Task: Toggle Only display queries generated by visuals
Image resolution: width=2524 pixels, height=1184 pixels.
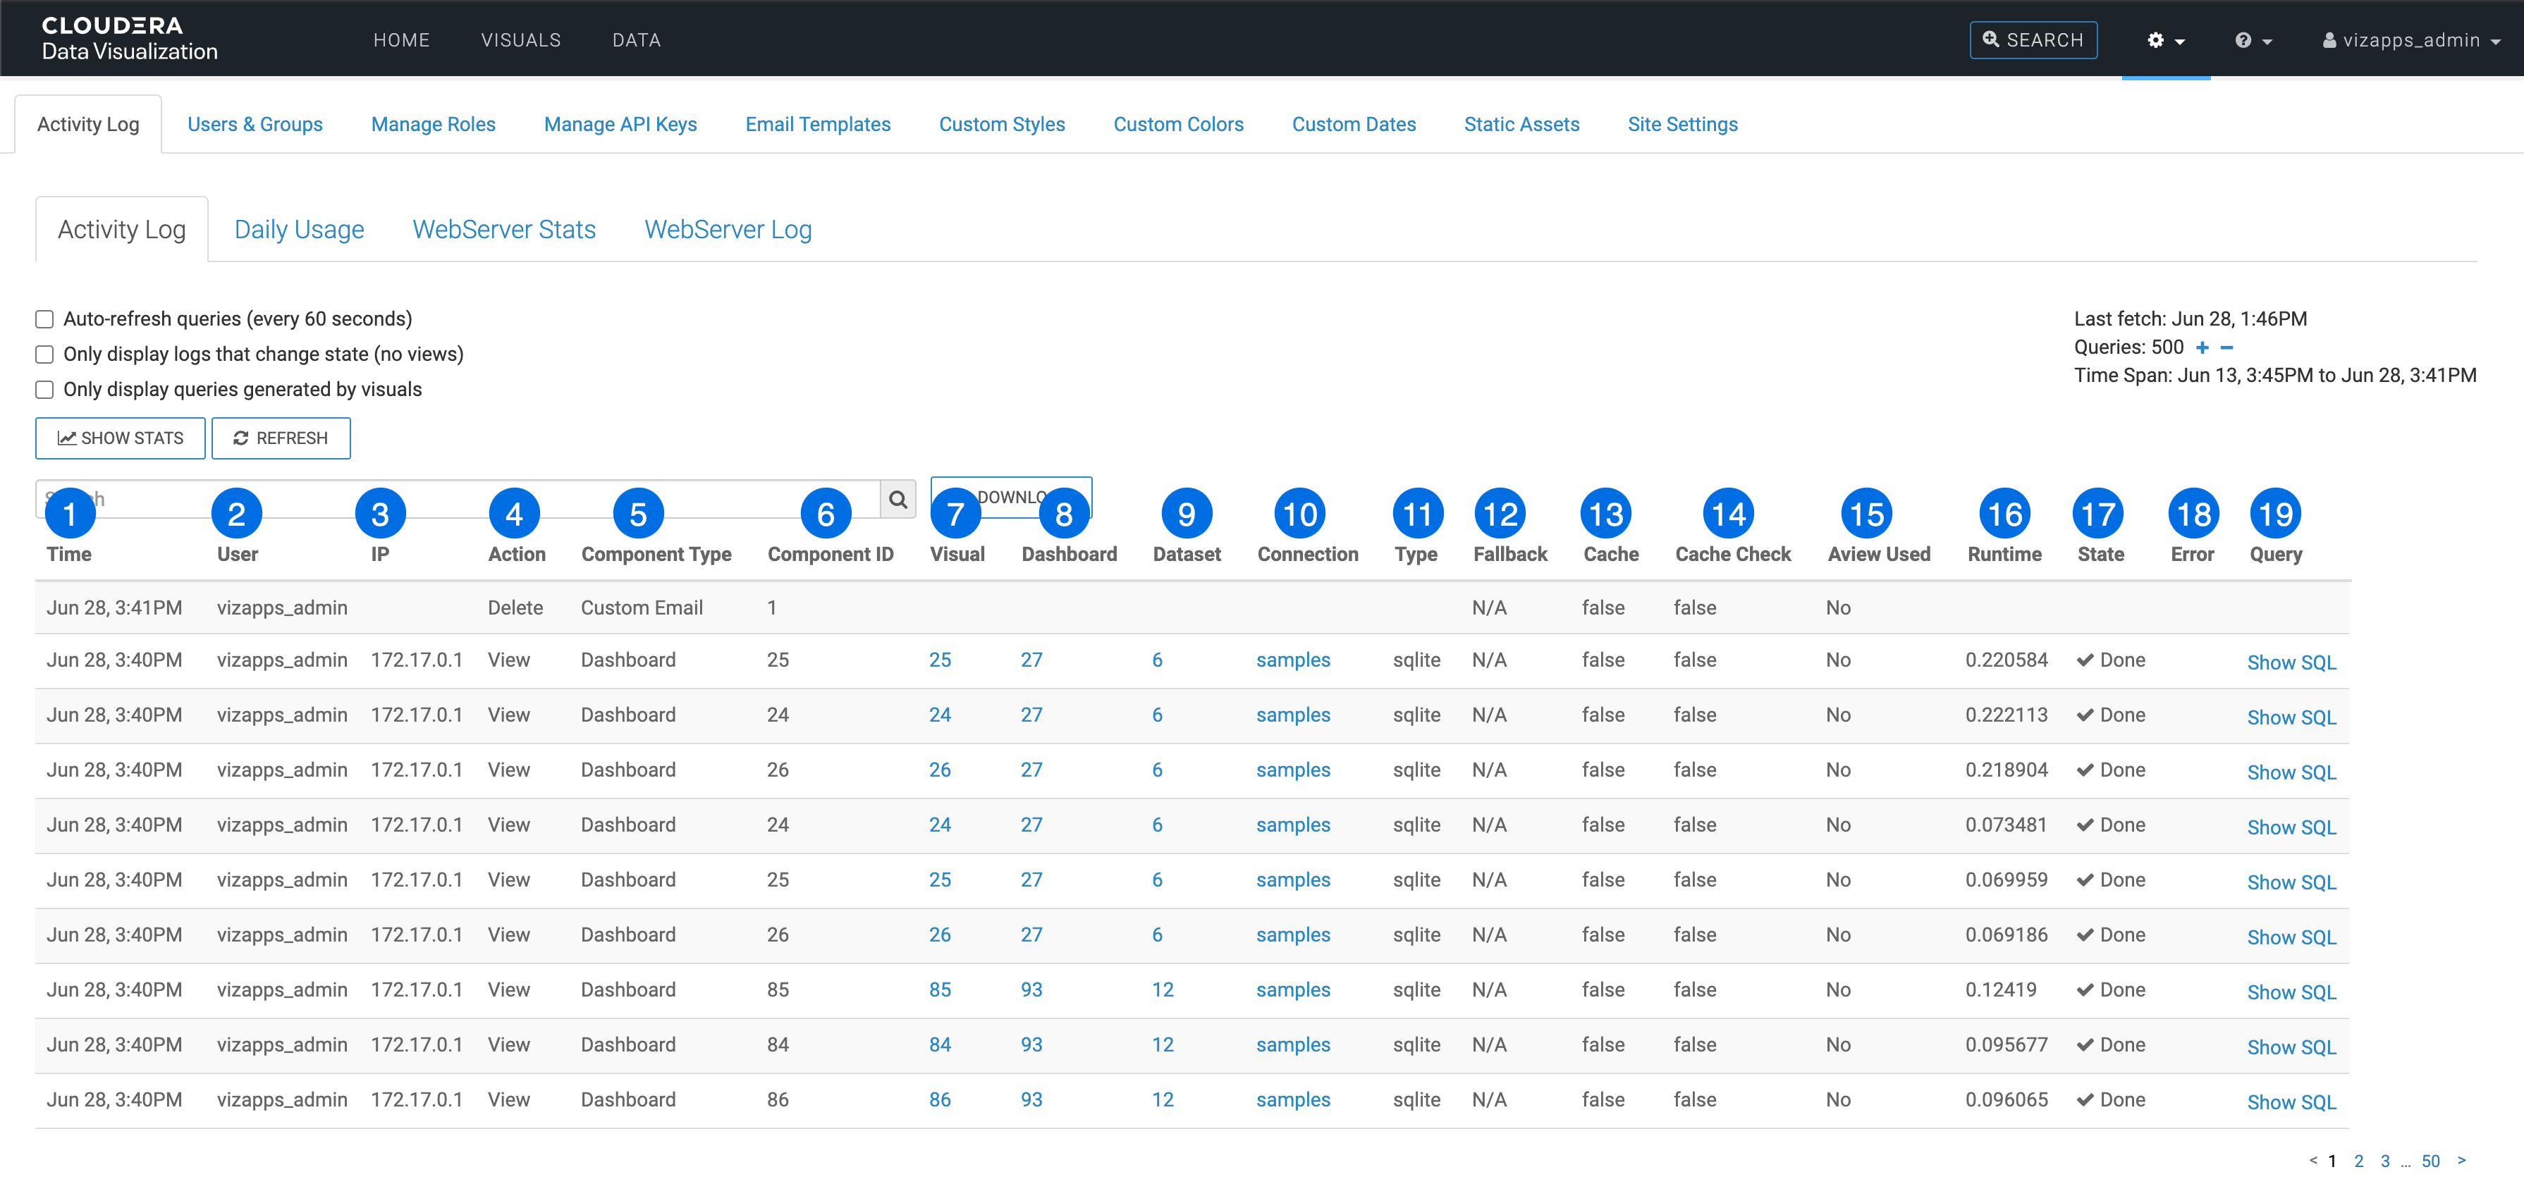Action: (x=45, y=390)
